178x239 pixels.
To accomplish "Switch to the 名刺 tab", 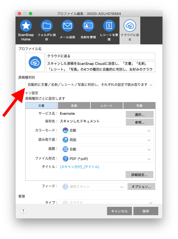I will pos(74,105).
